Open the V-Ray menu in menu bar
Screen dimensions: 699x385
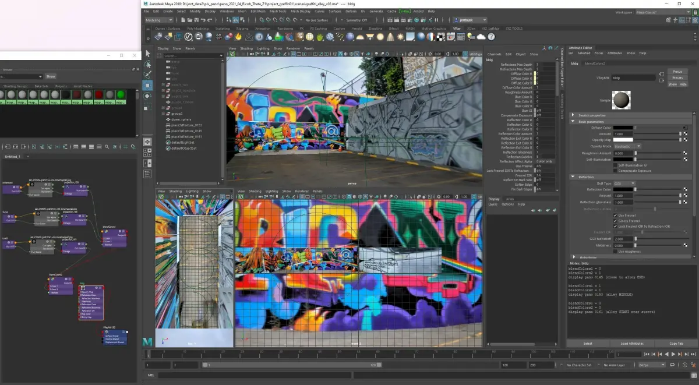[x=404, y=11]
